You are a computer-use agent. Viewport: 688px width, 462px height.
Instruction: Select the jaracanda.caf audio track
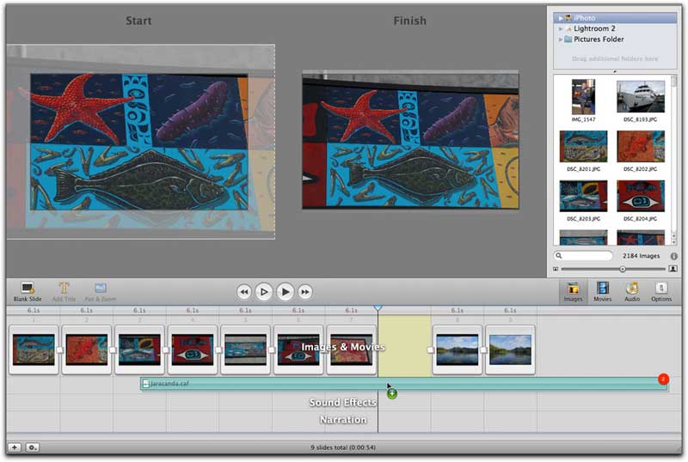coord(404,384)
